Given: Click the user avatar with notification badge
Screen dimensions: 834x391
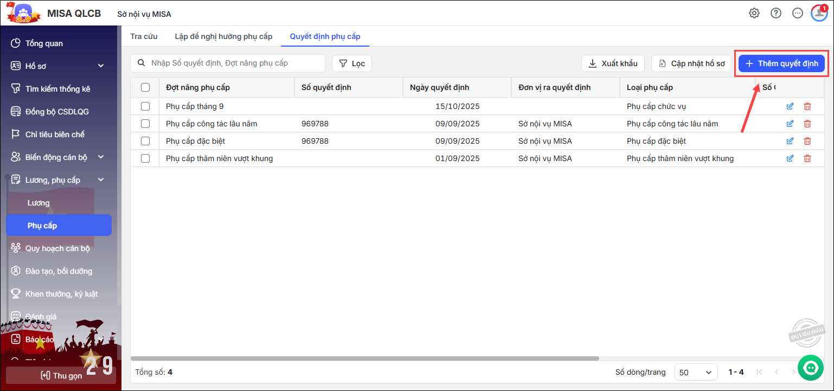Looking at the screenshot, I should tap(819, 14).
